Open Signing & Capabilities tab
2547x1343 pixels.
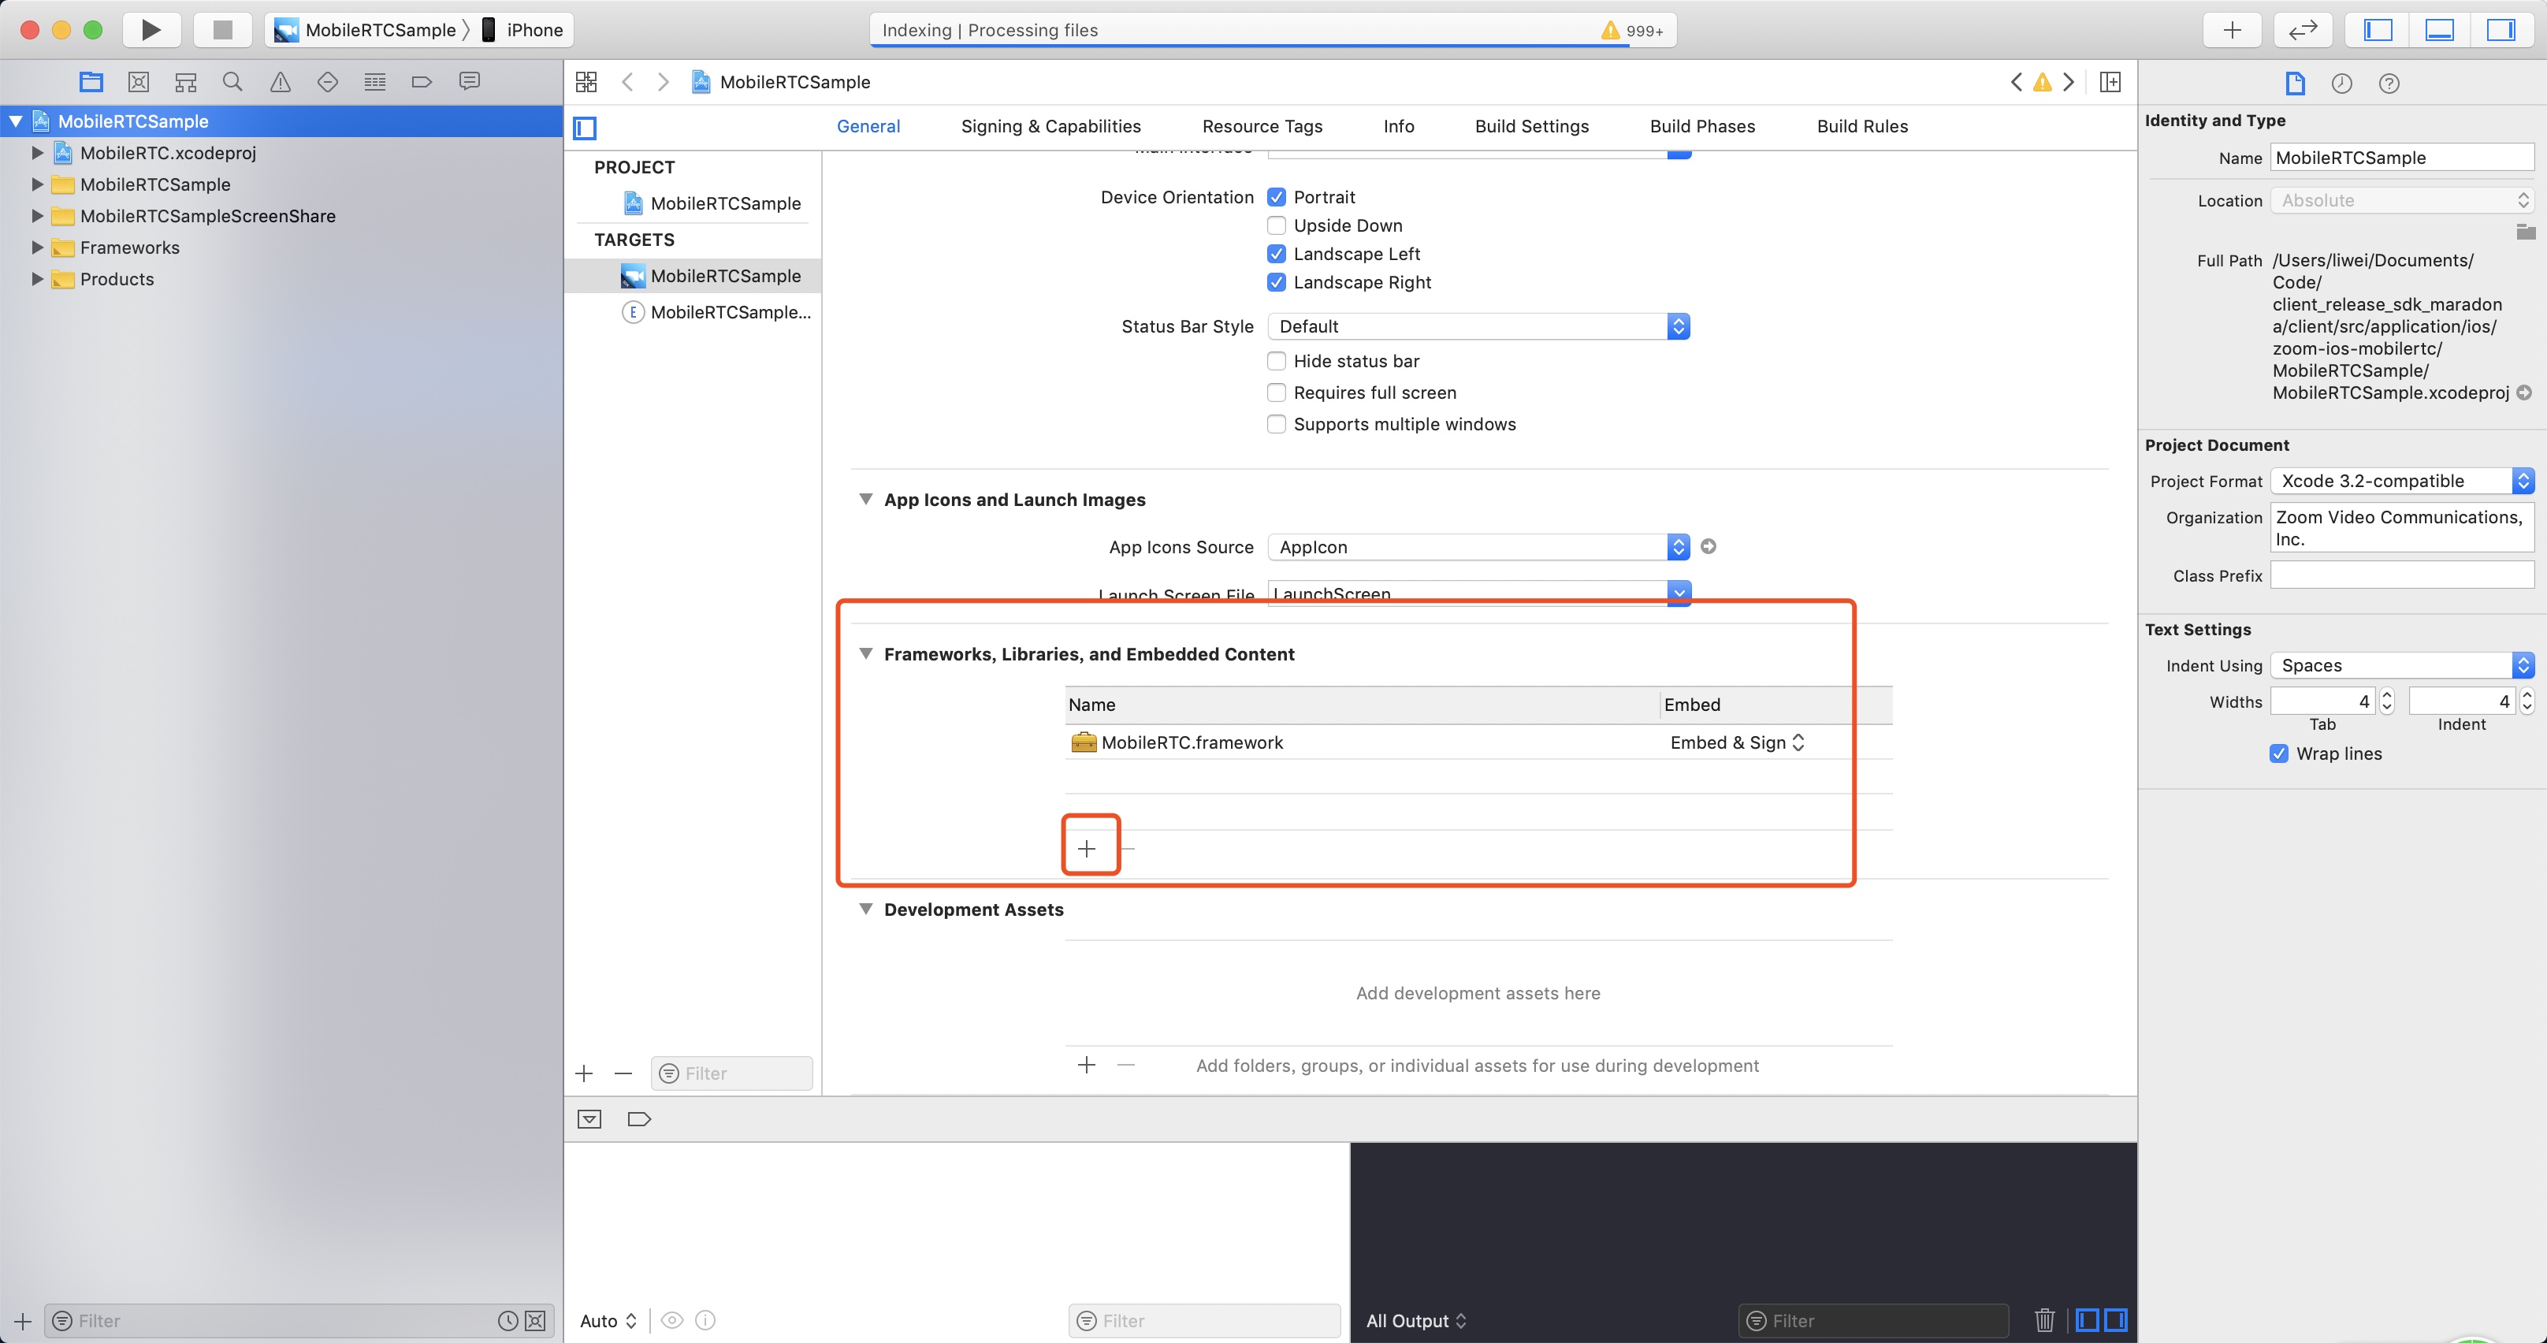click(1050, 127)
